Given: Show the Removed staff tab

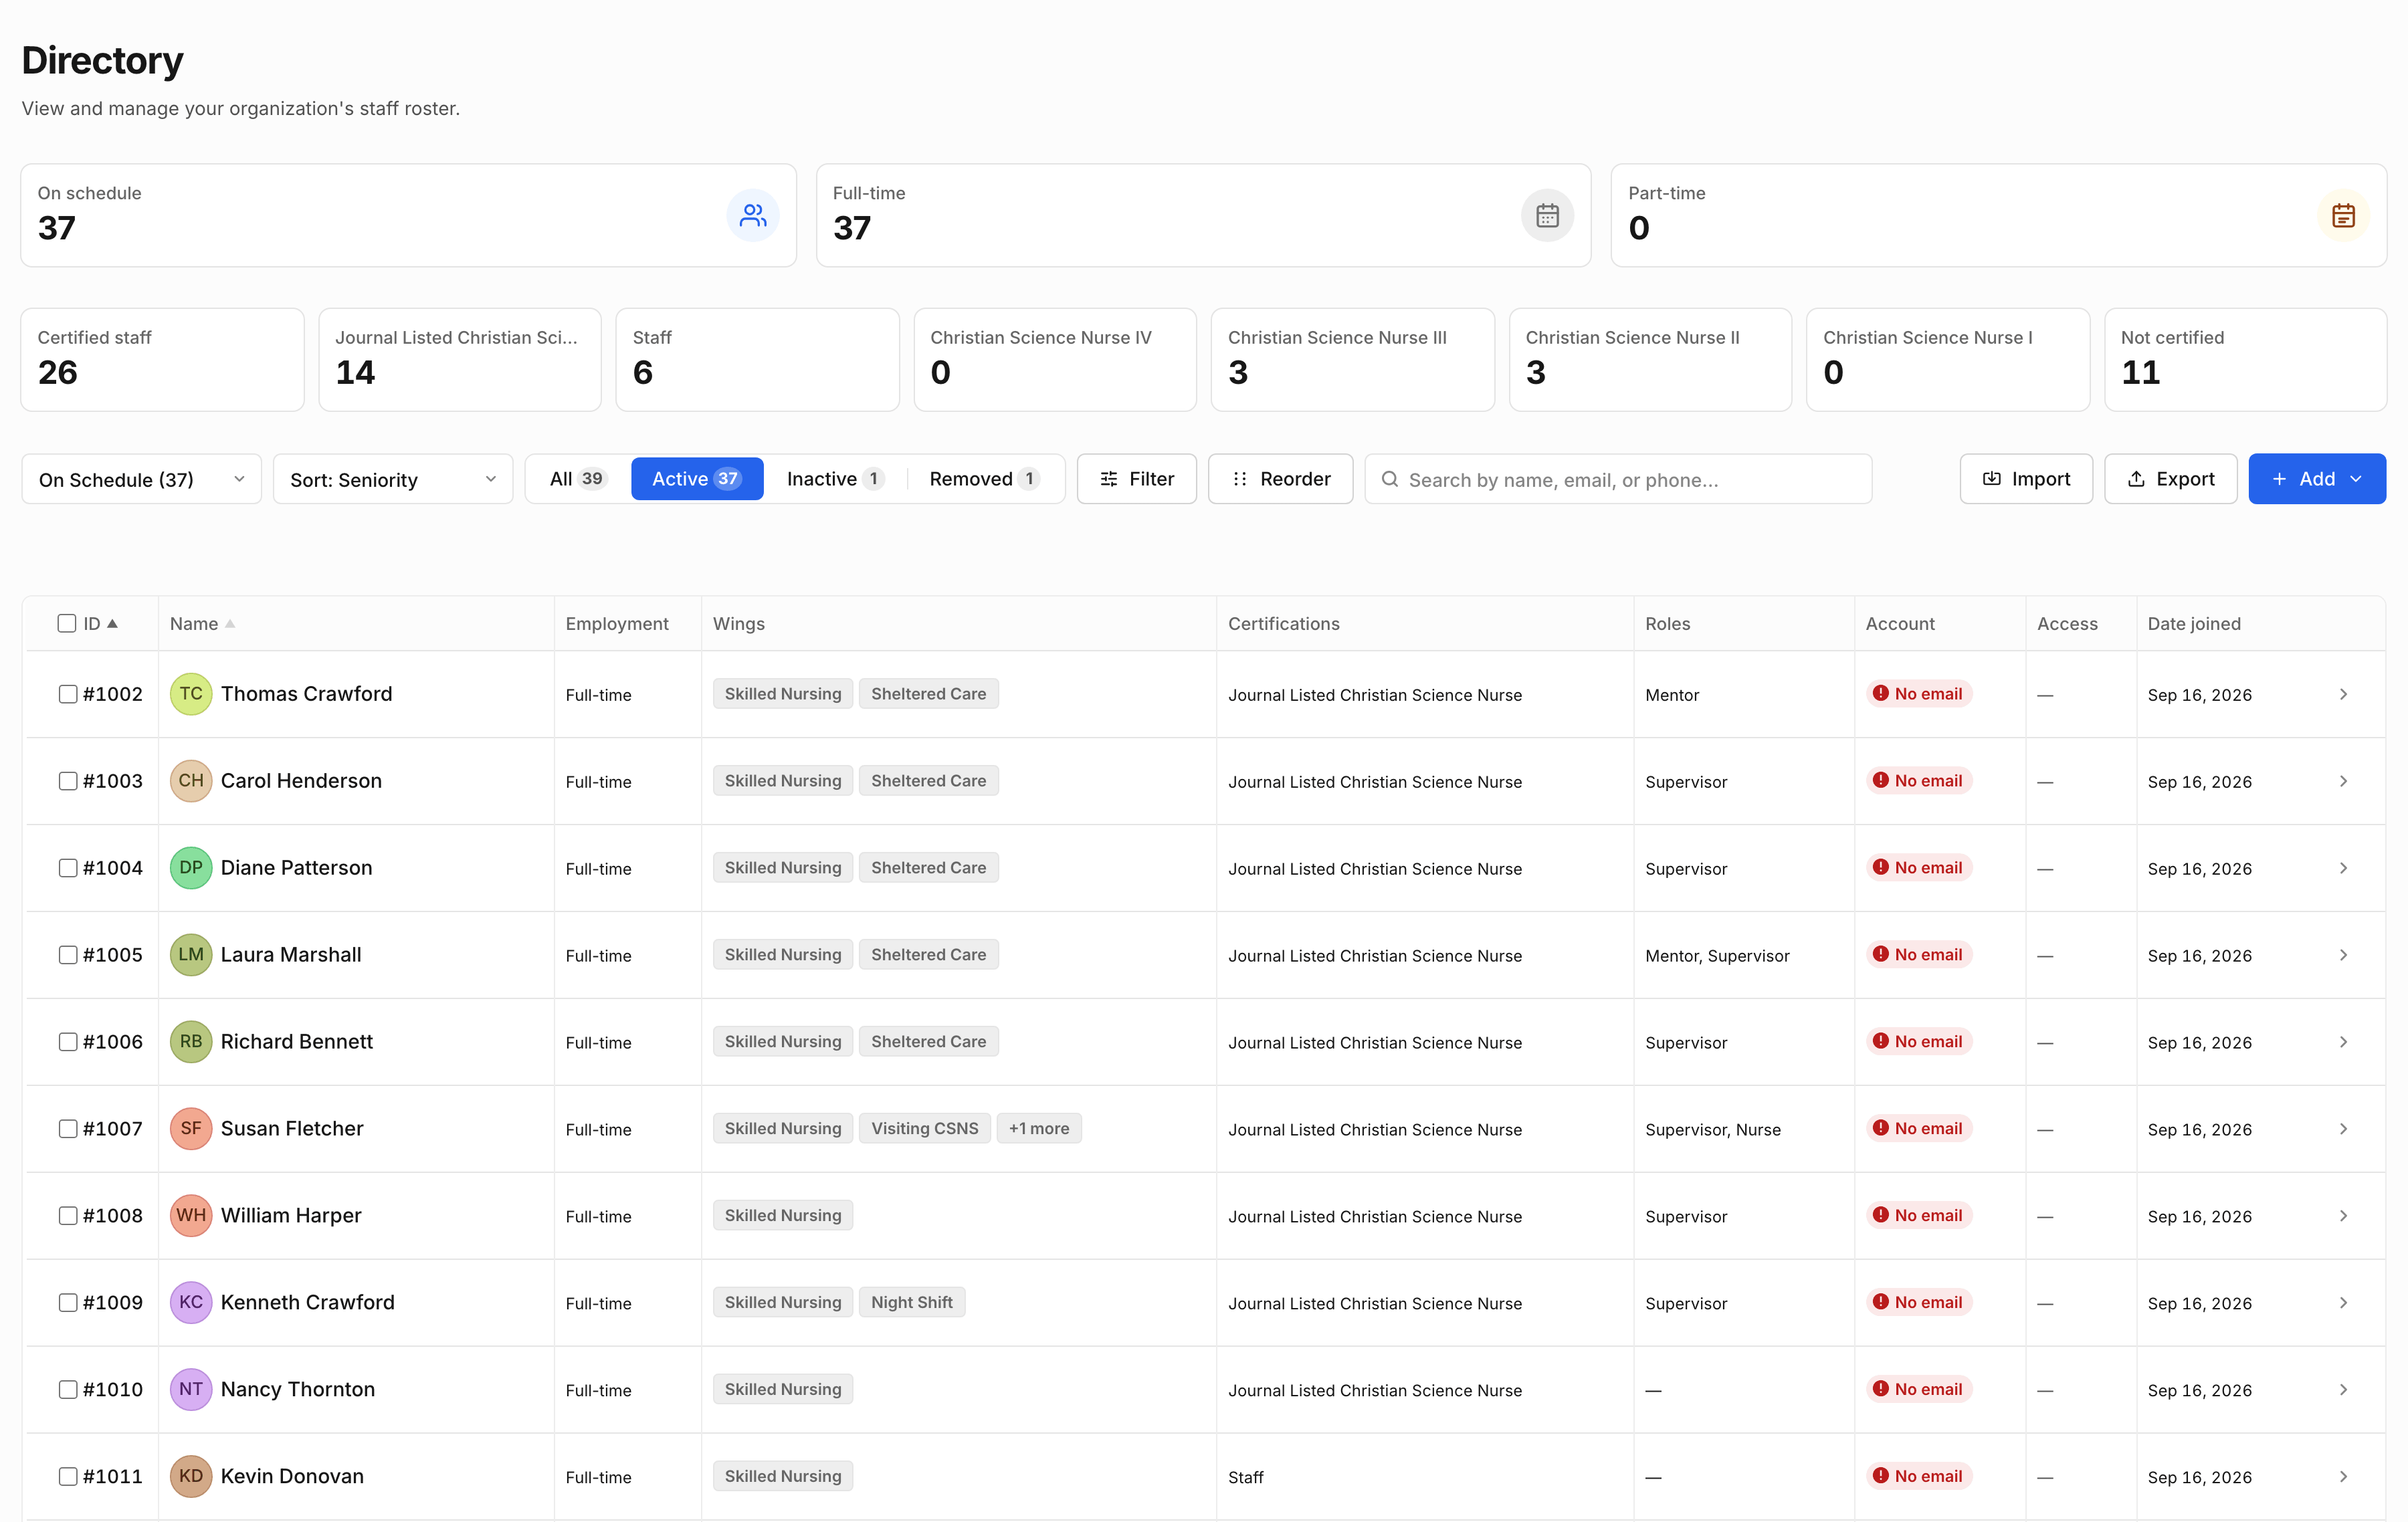Looking at the screenshot, I should tap(985, 479).
